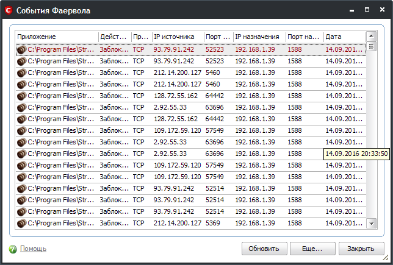Sort by the IP назначения column header
Viewport: 393px width, 265px height.
pos(259,37)
